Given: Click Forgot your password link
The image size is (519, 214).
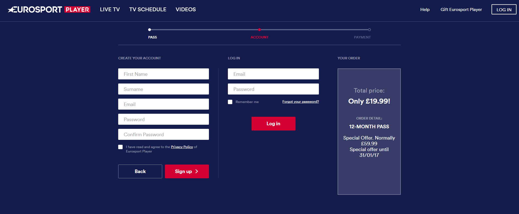Looking at the screenshot, I should click(300, 102).
